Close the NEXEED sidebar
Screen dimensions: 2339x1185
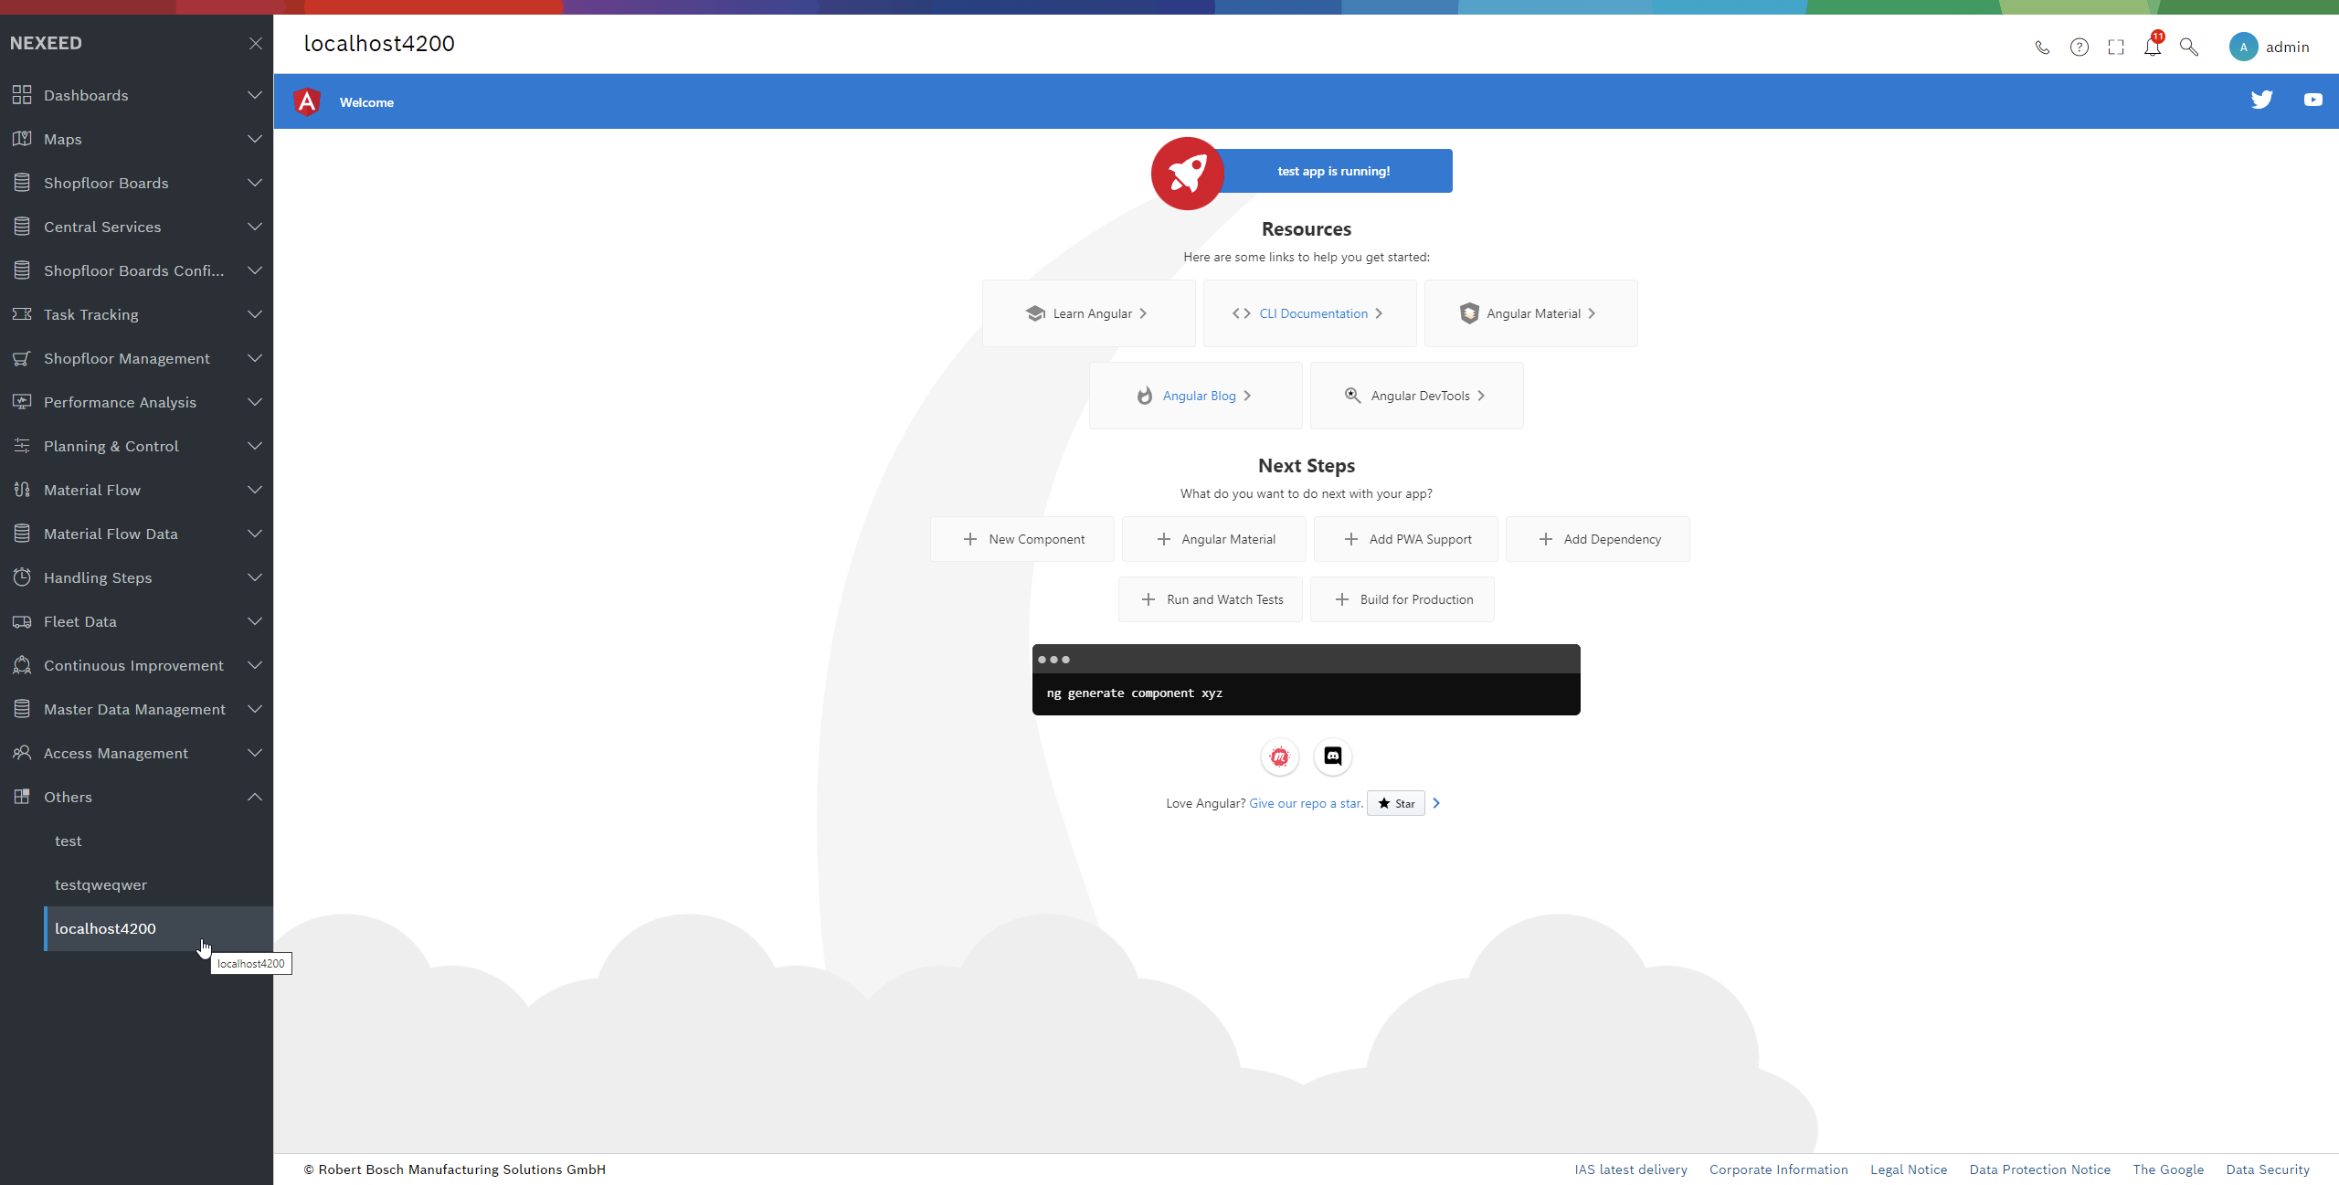256,43
